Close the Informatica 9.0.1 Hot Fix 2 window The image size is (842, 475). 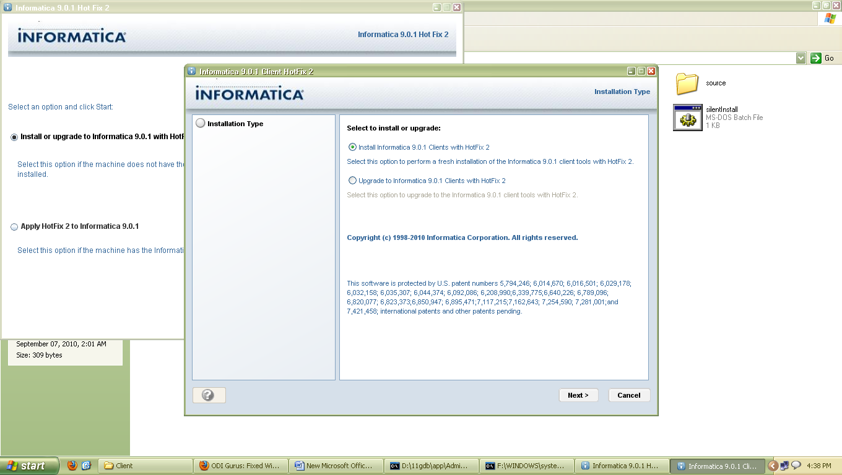[x=457, y=7]
